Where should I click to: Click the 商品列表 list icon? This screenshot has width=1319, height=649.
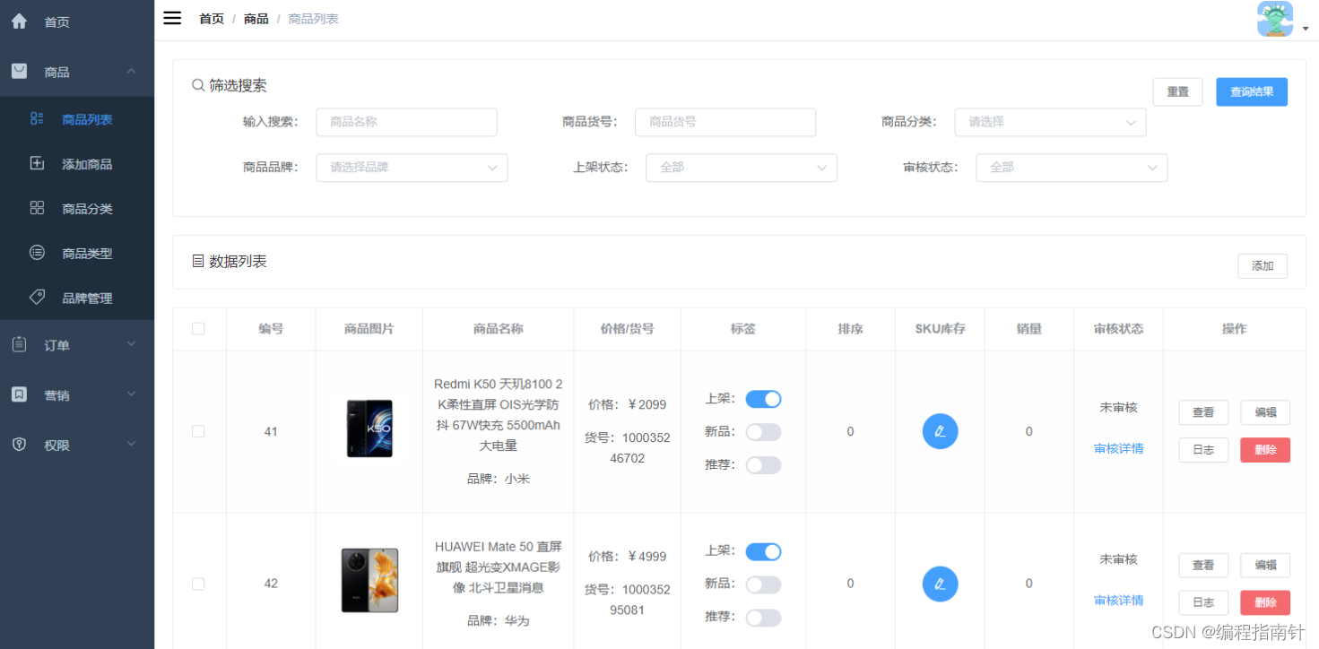click(37, 118)
